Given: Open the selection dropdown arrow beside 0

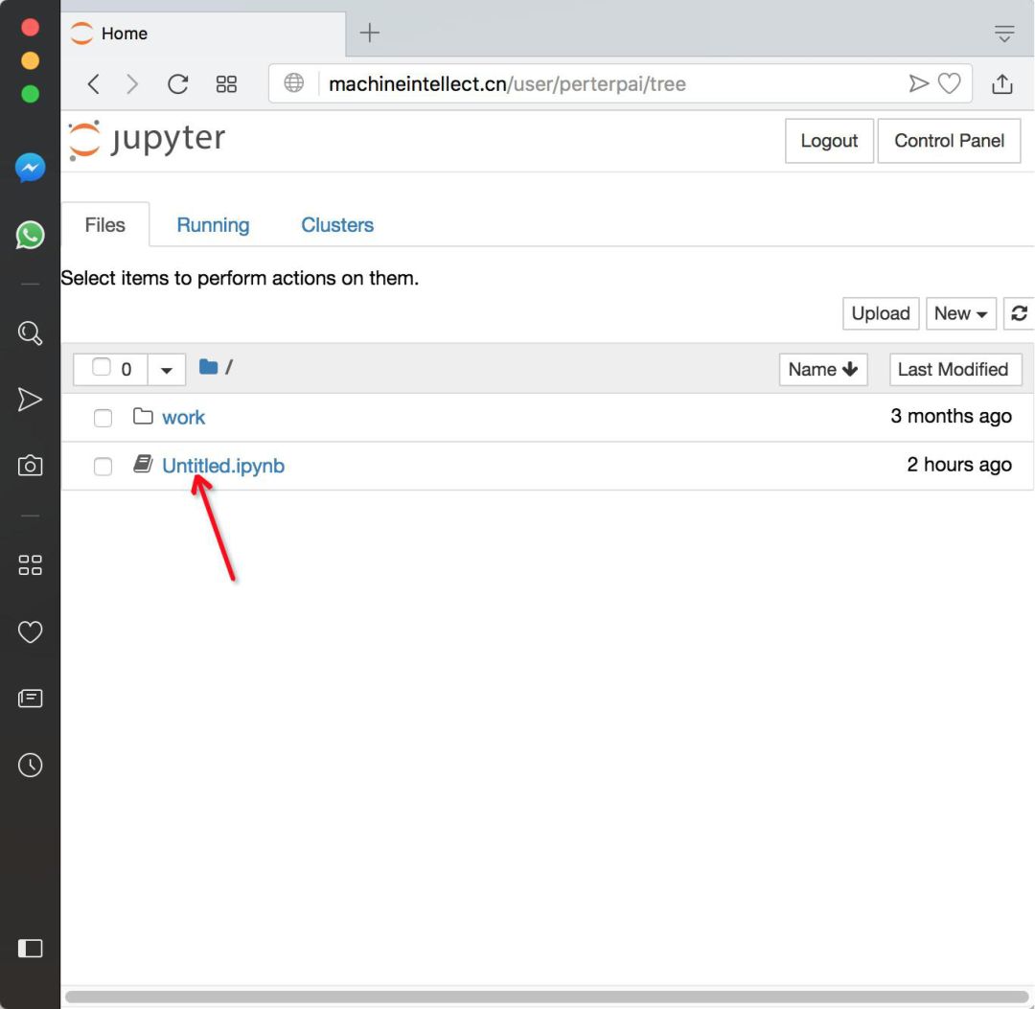Looking at the screenshot, I should (167, 370).
